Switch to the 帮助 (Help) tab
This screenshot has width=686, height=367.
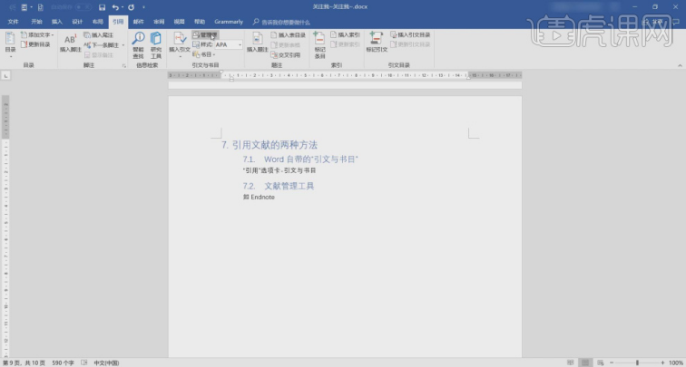click(x=200, y=22)
